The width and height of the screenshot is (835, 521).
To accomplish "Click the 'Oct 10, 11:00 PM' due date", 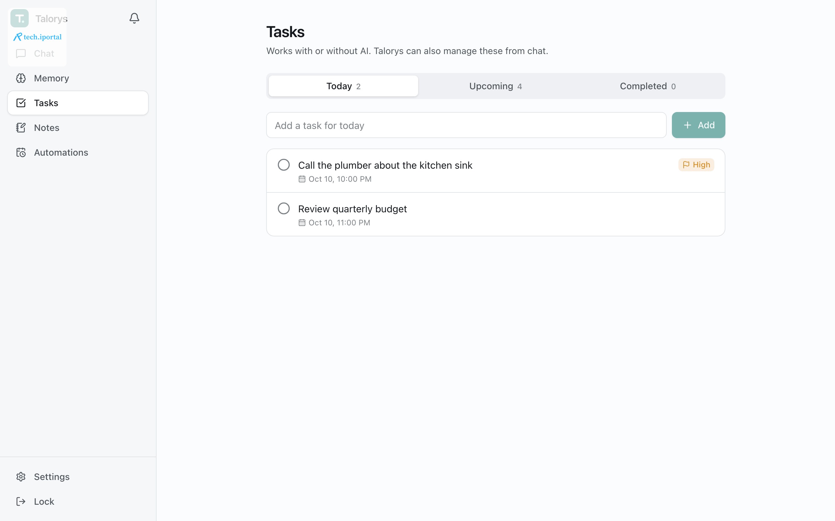I will (334, 223).
